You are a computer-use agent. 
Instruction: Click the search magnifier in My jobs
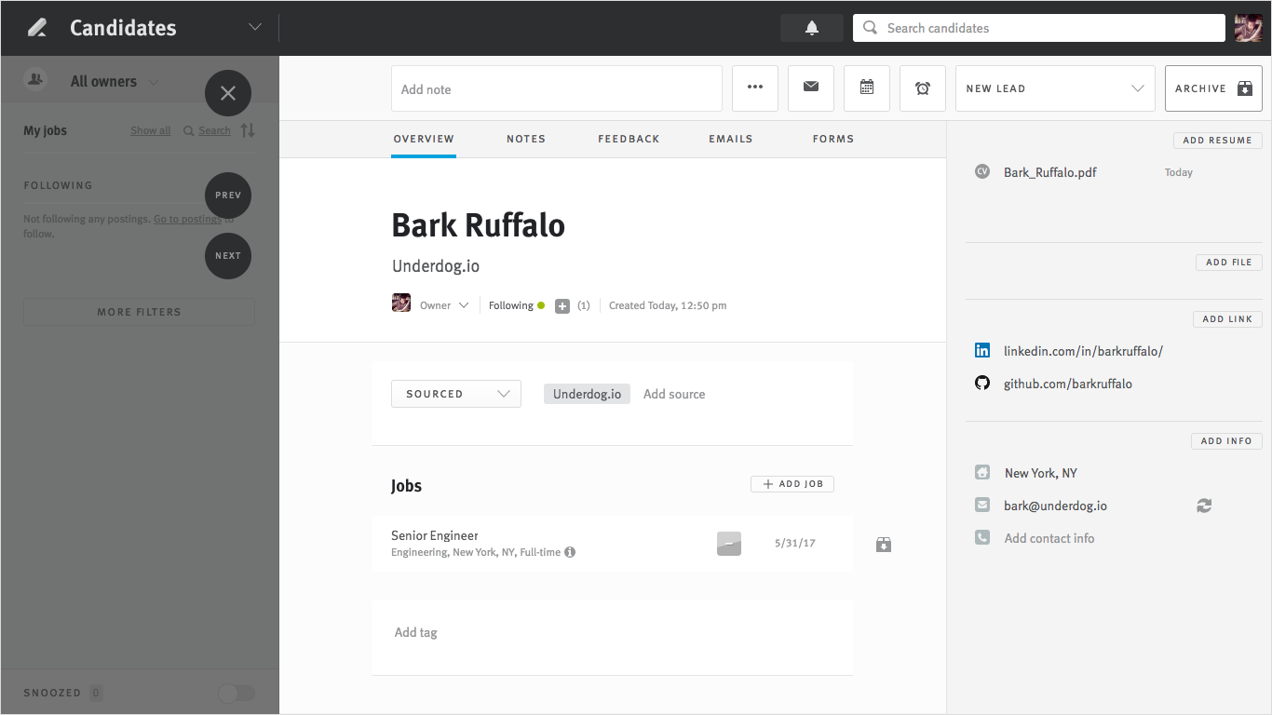pos(189,131)
